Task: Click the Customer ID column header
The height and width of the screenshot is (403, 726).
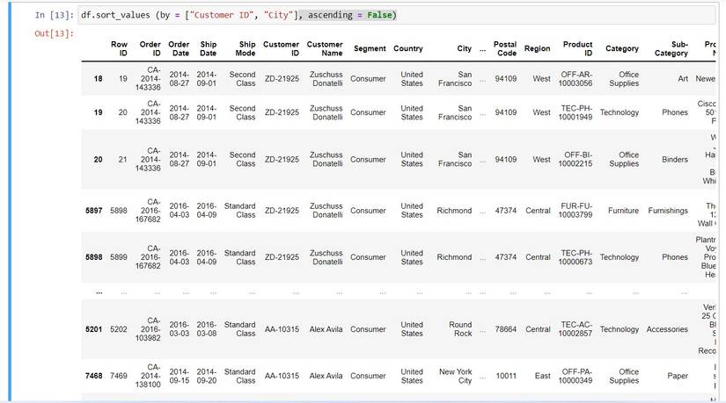Action: [281, 48]
